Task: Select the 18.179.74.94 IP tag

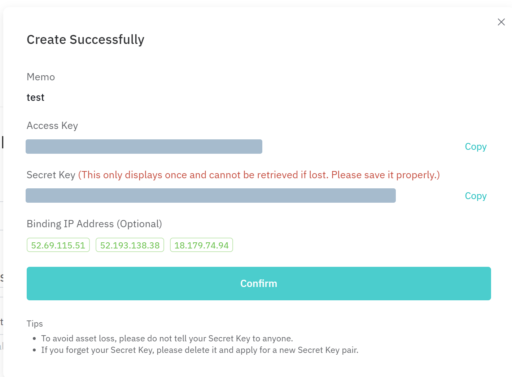Action: point(201,245)
